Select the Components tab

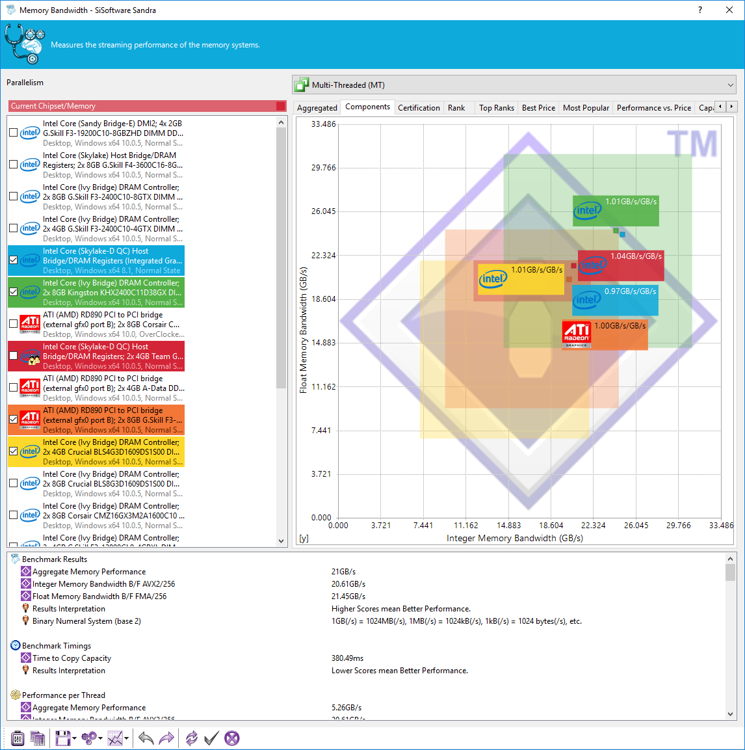coord(368,107)
